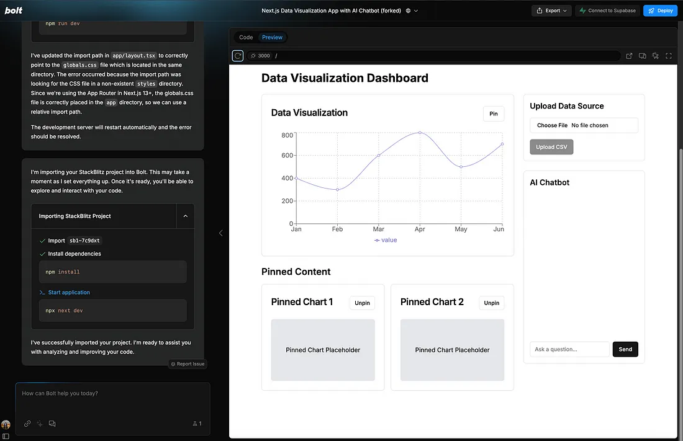
Task: Activate the element inspector cursor icon
Action: [x=656, y=56]
